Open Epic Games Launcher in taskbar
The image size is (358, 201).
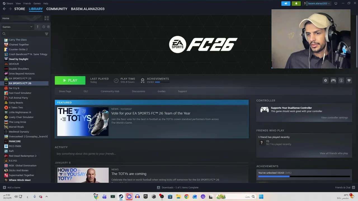click(x=145, y=197)
